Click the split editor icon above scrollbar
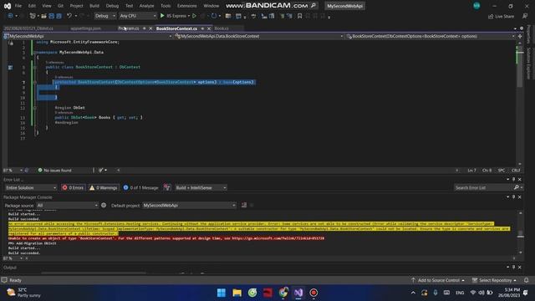Screen dimensions: 535x301 [520, 36]
